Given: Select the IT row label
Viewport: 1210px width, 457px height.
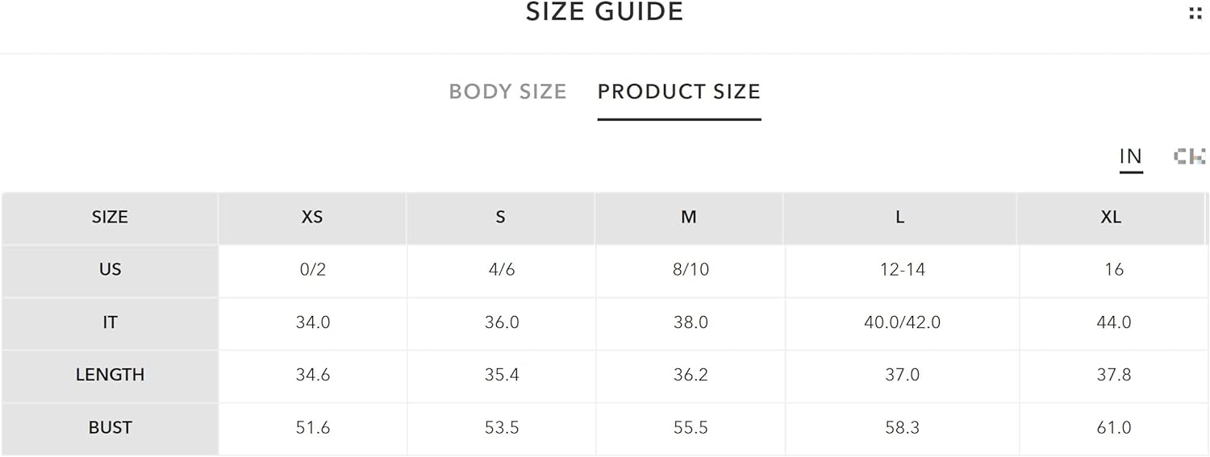Looking at the screenshot, I should pyautogui.click(x=110, y=322).
